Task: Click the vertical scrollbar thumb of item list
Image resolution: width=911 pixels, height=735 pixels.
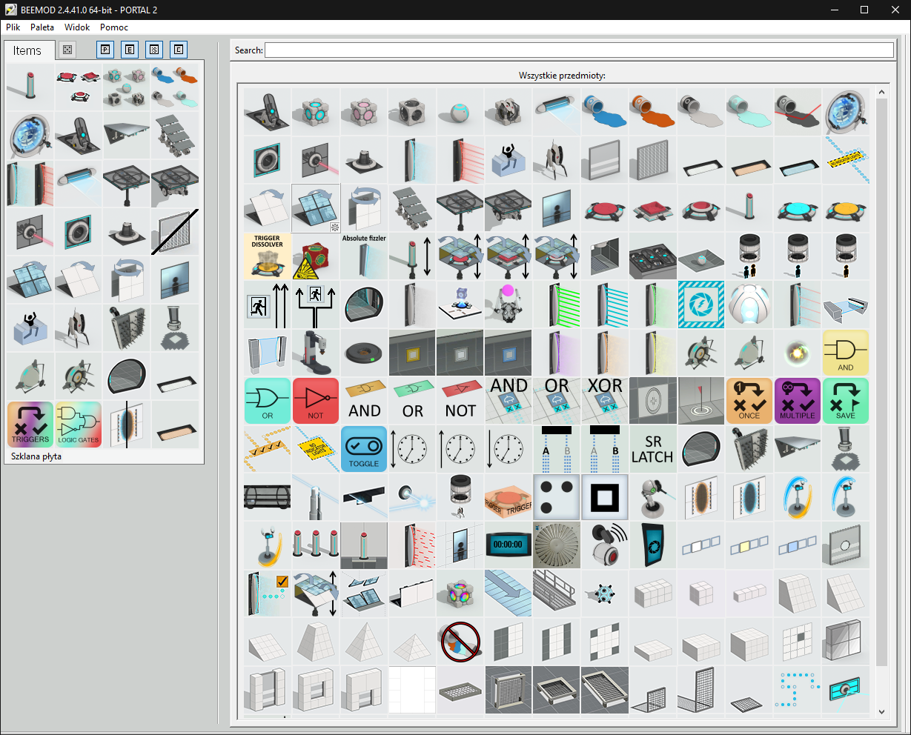Action: click(x=881, y=382)
